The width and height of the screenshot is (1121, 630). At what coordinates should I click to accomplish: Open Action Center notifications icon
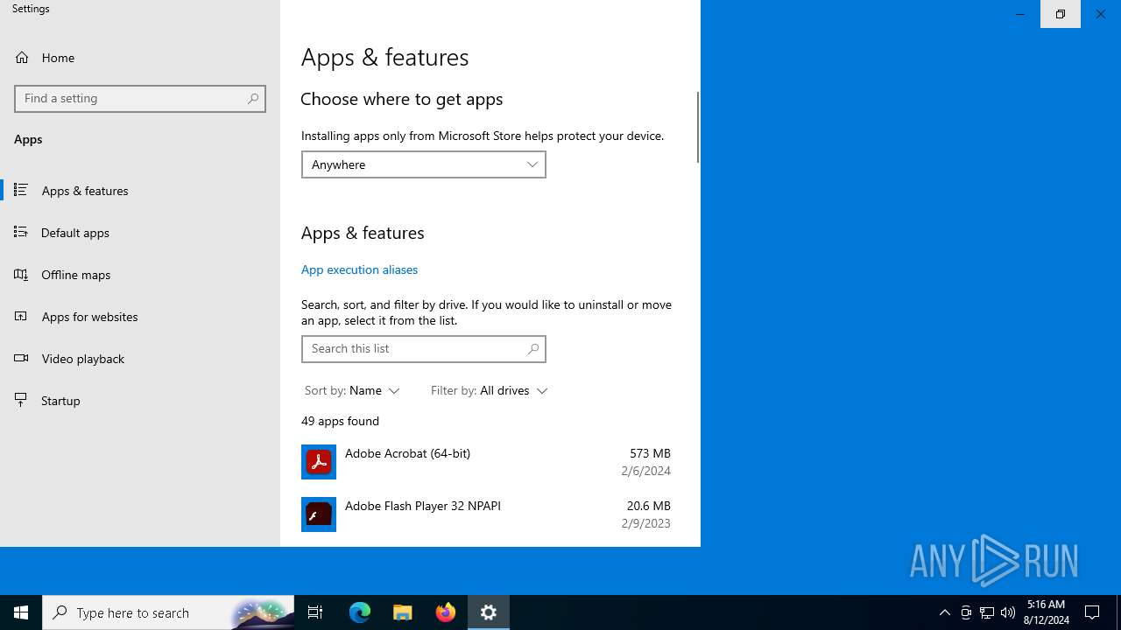pyautogui.click(x=1093, y=612)
